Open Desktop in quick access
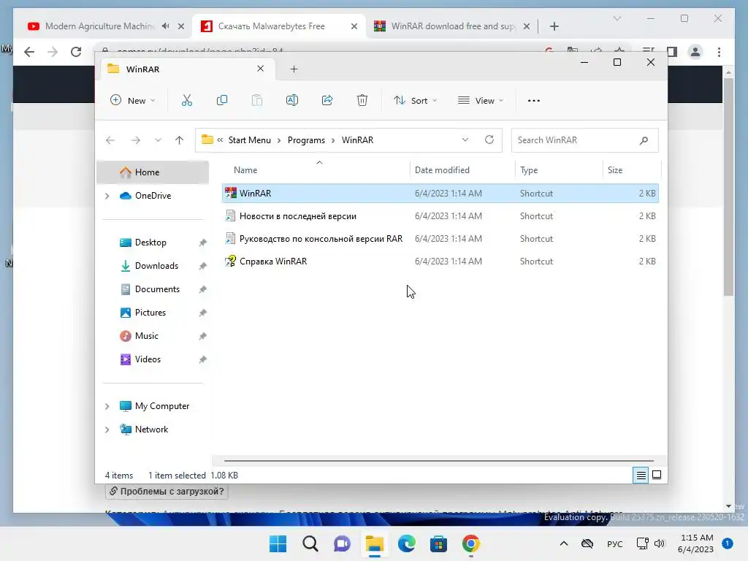748x561 pixels. [x=150, y=243]
